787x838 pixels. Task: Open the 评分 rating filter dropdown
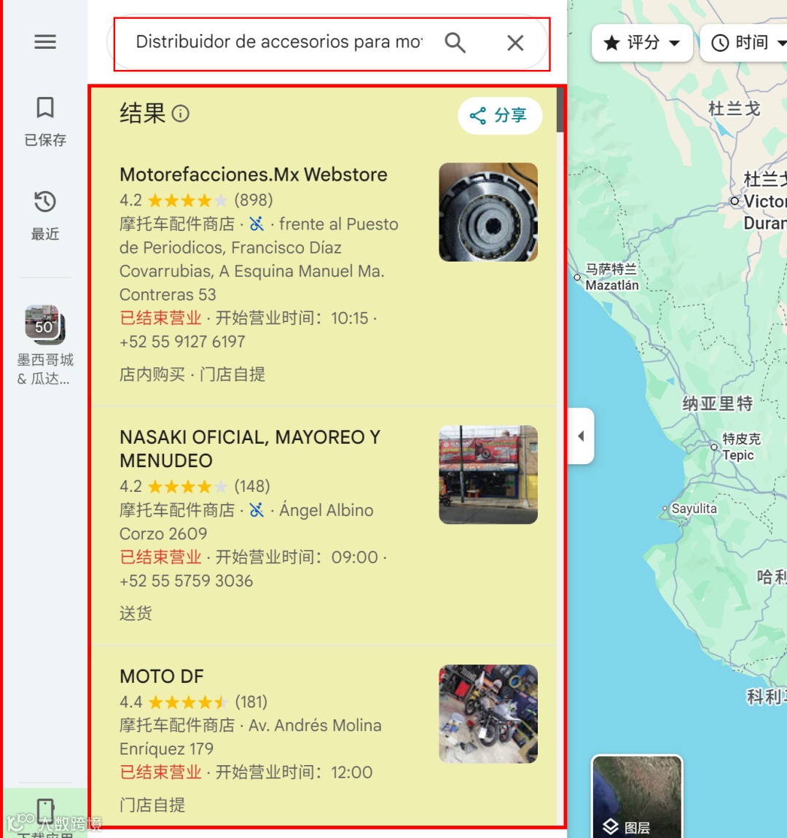point(642,43)
